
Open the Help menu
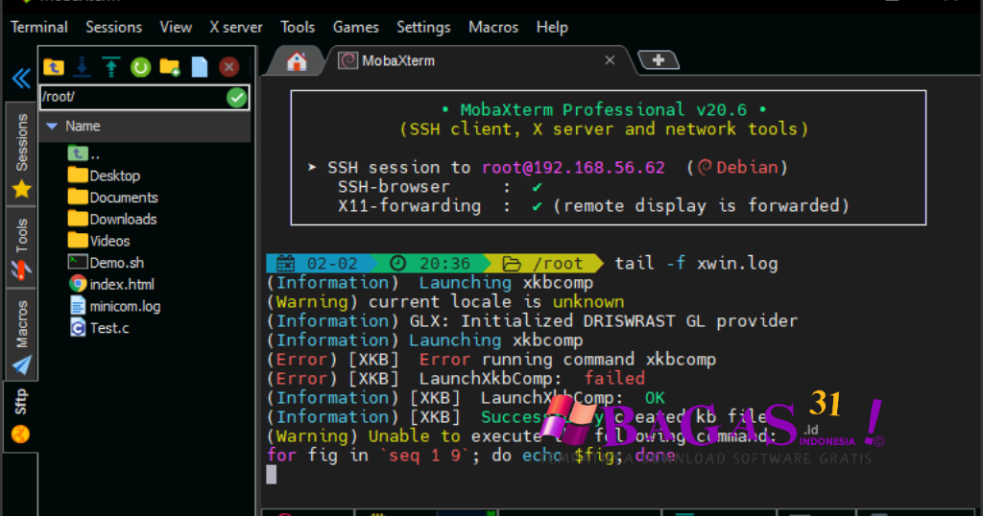point(552,28)
